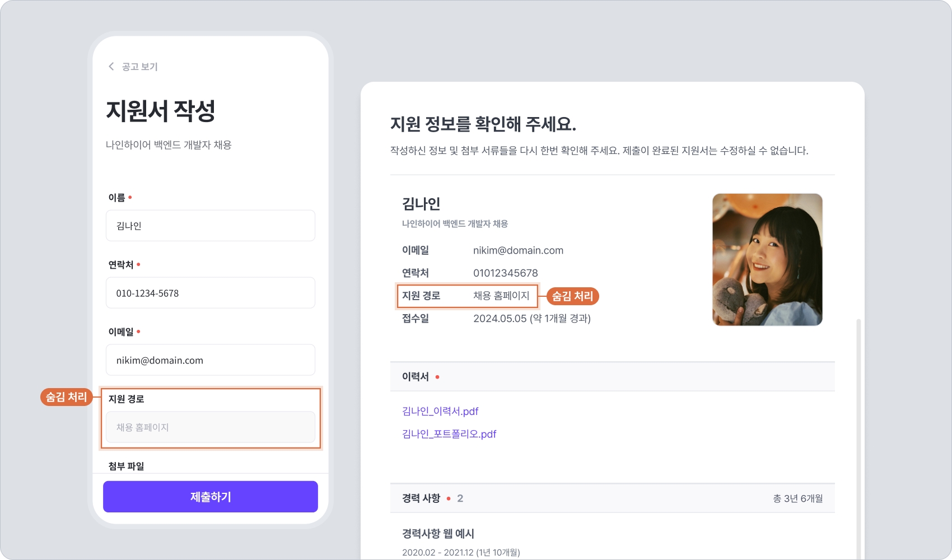Click the 경력 사항 section header
This screenshot has height=560, width=952.
tap(421, 498)
